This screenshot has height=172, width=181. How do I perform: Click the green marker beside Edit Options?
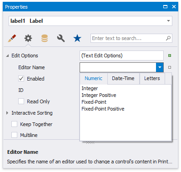tap(170, 56)
